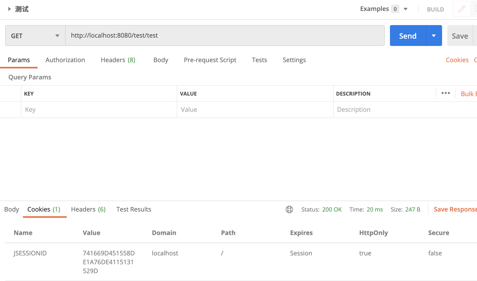Click the Examples count badge 0
Image resolution: width=477 pixels, height=281 pixels.
395,9
